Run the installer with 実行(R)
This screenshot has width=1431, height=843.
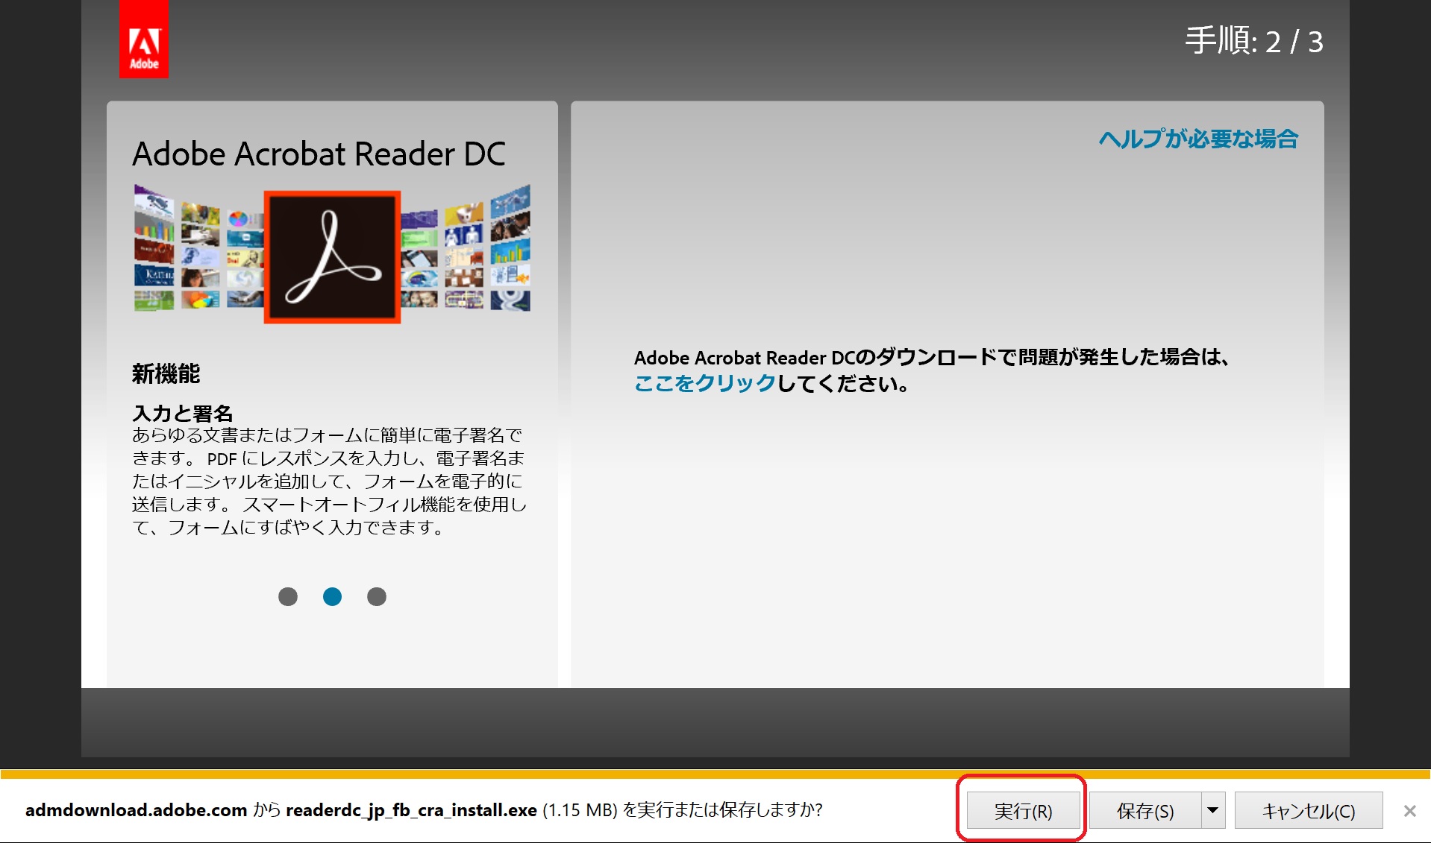(1023, 810)
